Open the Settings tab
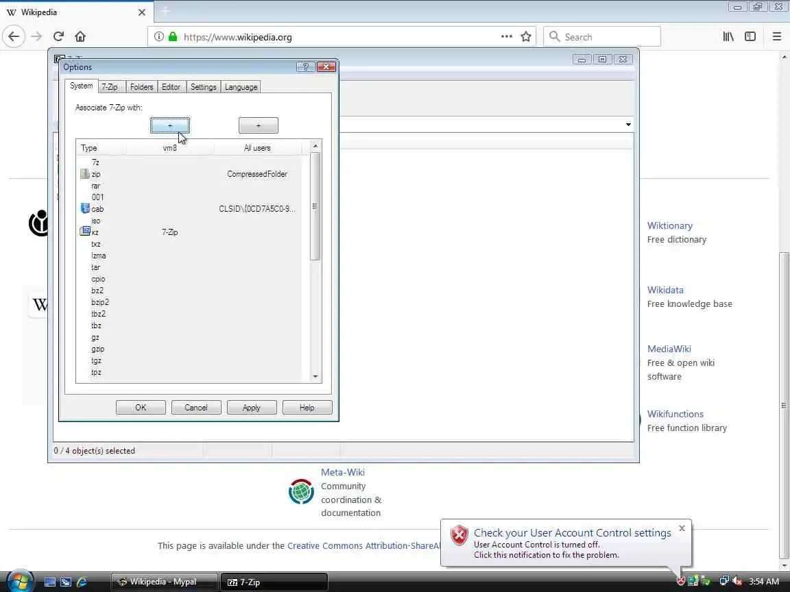The image size is (790, 592). (x=203, y=87)
